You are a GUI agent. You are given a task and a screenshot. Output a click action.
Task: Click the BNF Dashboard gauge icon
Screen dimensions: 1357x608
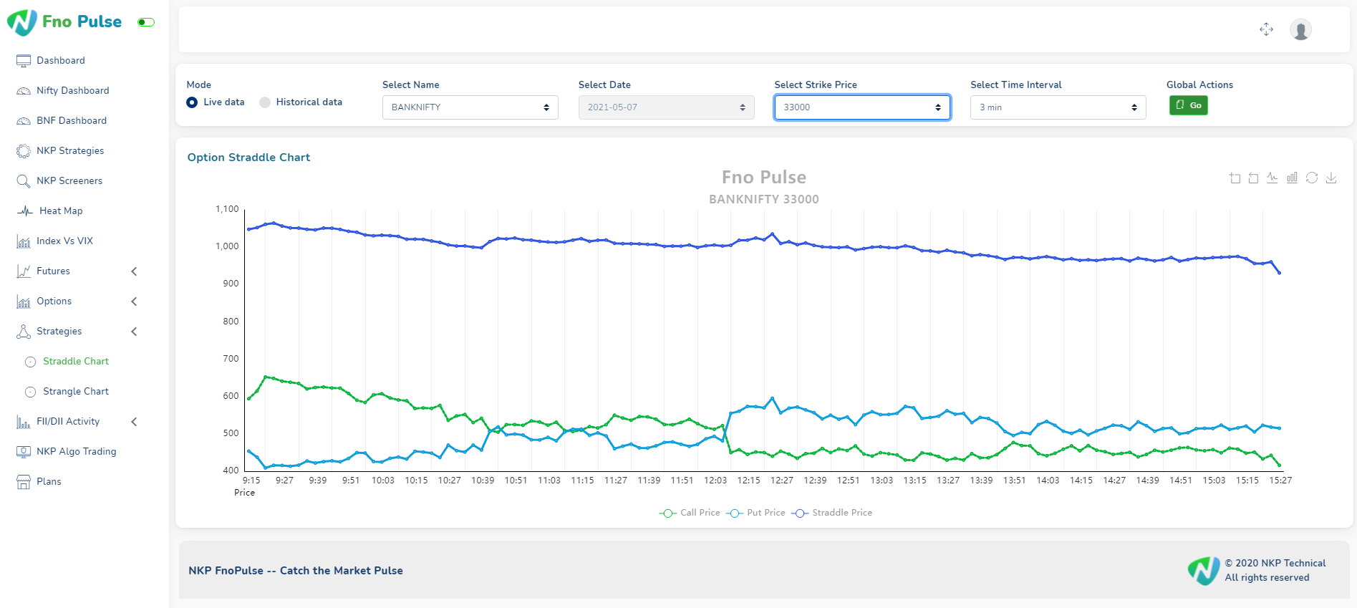24,121
